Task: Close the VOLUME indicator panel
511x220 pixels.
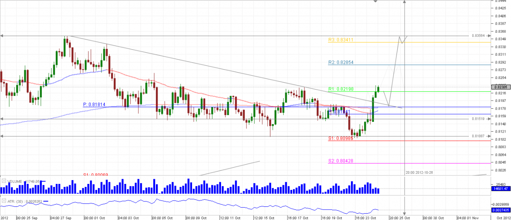Action: click(x=4, y=181)
